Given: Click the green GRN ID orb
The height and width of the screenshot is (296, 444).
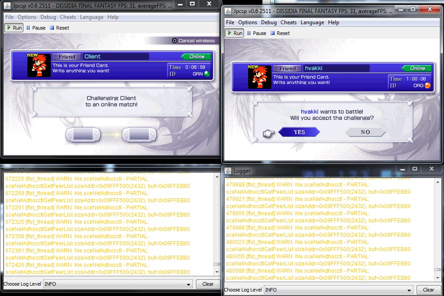Looking at the screenshot, I should [207, 74].
